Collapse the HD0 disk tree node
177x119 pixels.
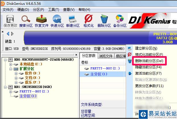coord(5,60)
